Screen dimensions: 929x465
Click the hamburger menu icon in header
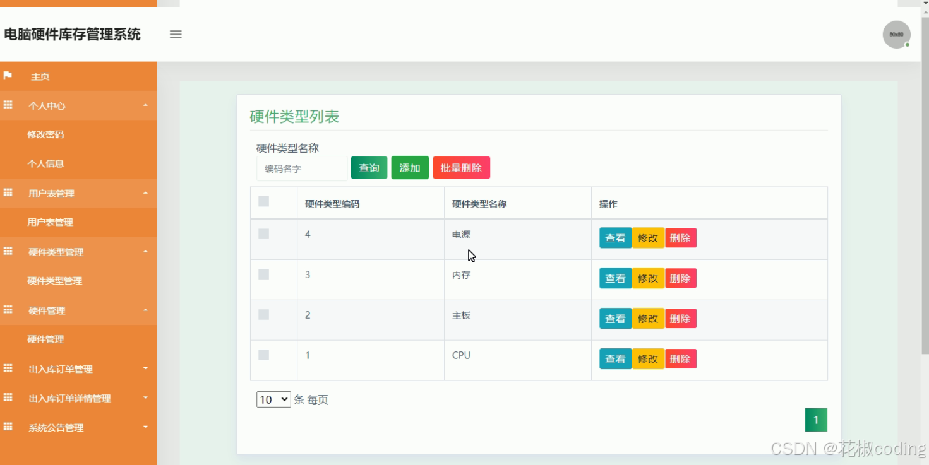[x=176, y=35]
